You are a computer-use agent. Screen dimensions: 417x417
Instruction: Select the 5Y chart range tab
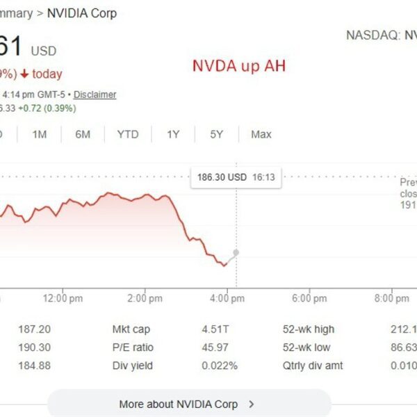pos(216,134)
